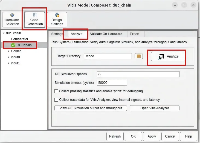
Task: Expand the input0 tree node
Action: [x=8, y=57]
